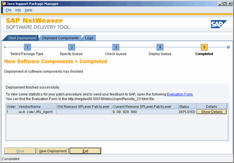Minimize the Java Support Package Manager window

click(x=220, y=4)
